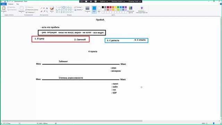This screenshot has width=222, height=125.
Task: Click the zoom slider handle in status bar
Action: (x=214, y=124)
